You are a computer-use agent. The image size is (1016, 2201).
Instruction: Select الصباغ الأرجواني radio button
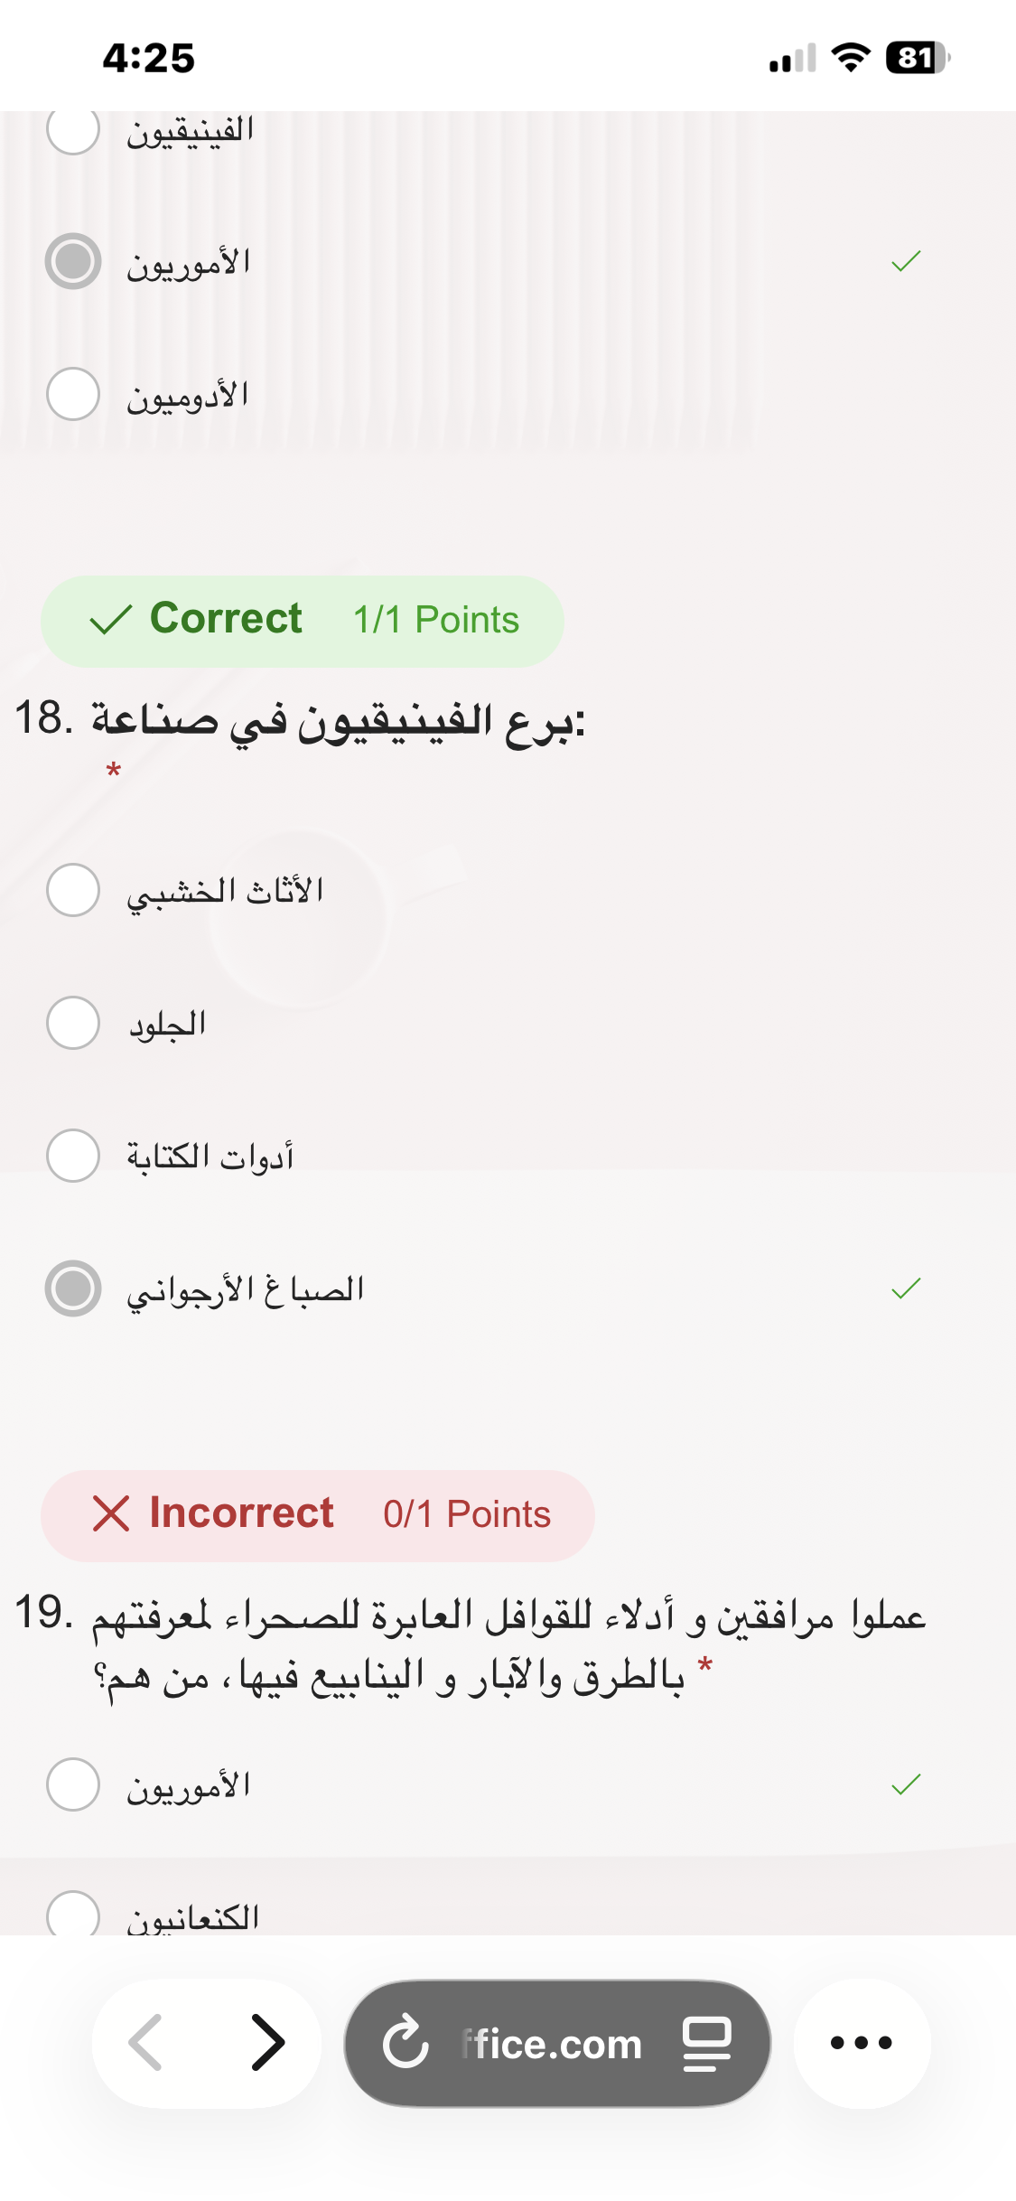[73, 1288]
